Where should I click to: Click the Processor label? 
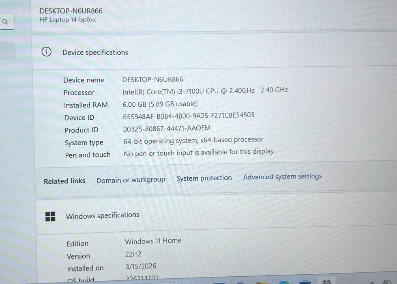pyautogui.click(x=79, y=93)
